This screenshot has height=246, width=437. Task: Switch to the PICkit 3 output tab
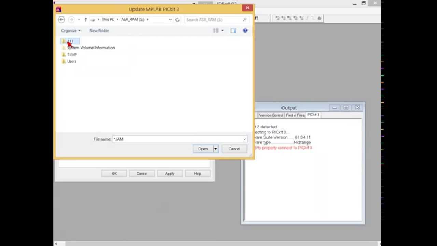(313, 115)
